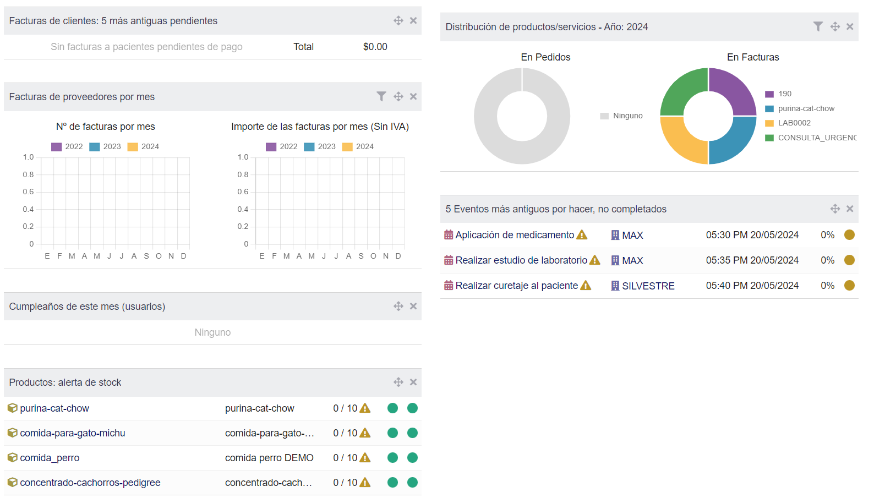Click calendar icon of Realizar estudio de laboratorio
This screenshot has width=874, height=503.
tap(449, 260)
